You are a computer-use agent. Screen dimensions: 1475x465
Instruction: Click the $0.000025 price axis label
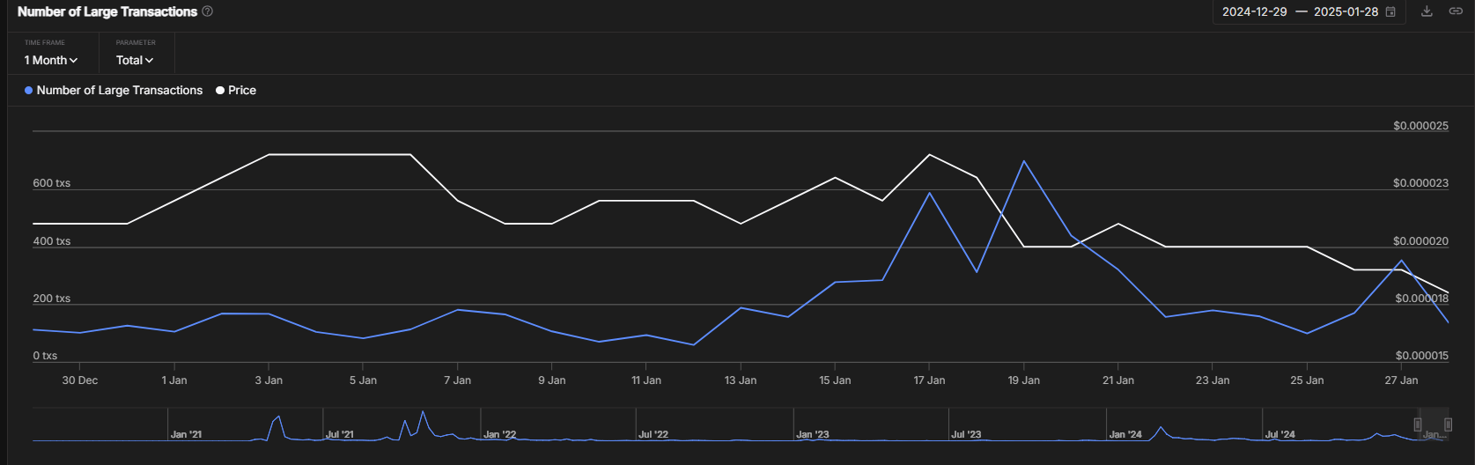1420,126
